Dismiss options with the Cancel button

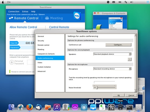131,95
